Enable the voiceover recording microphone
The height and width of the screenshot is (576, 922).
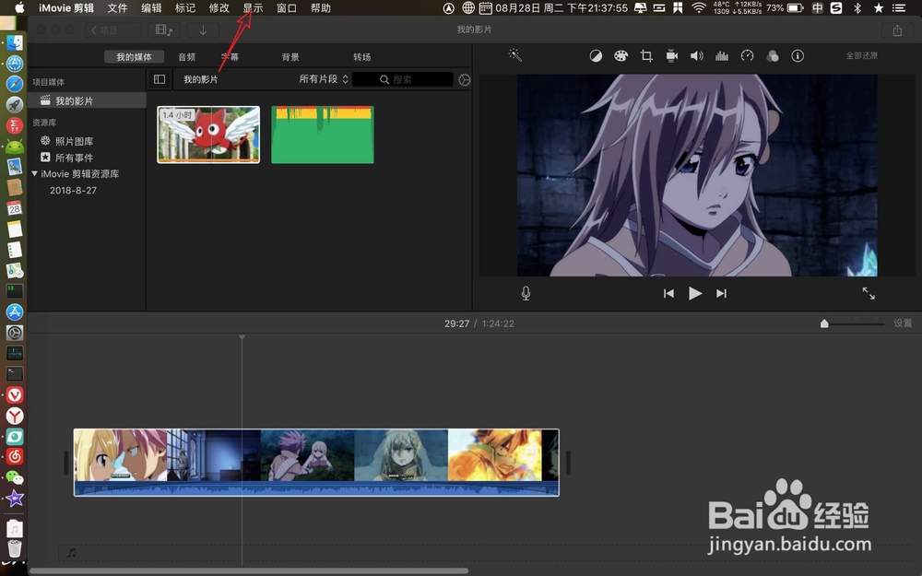pyautogui.click(x=526, y=293)
